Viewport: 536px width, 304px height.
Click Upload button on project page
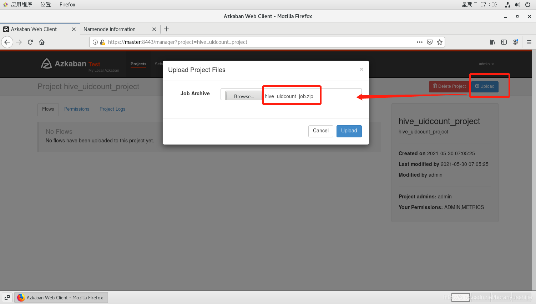tap(485, 86)
